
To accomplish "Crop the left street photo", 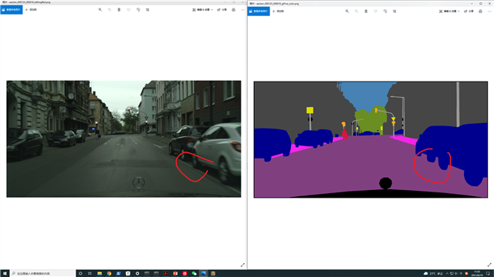I will point(147,10).
